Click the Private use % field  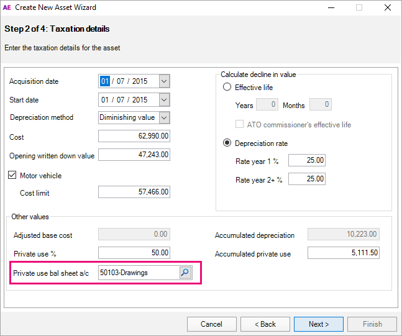[x=134, y=253]
